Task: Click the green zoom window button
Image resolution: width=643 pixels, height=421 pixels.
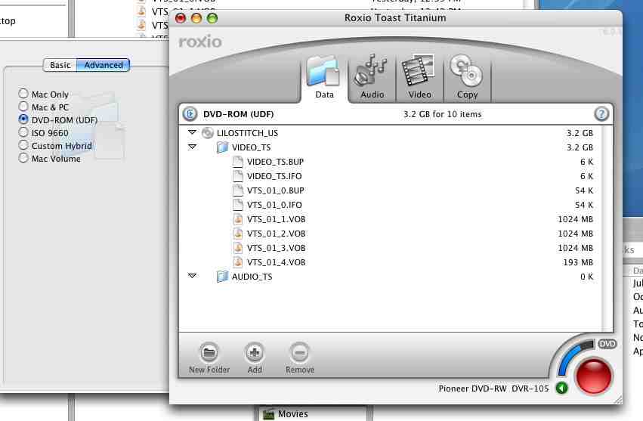Action: (212, 18)
